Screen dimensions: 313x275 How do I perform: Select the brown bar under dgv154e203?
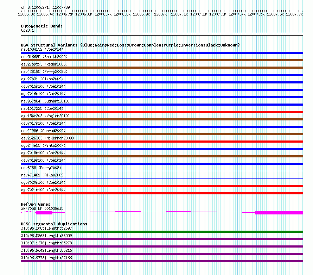click(162, 119)
